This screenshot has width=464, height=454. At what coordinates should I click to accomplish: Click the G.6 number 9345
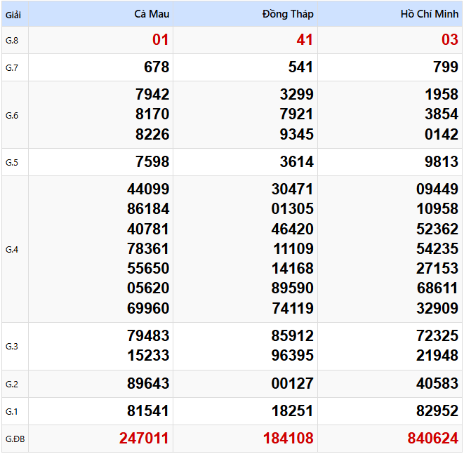(x=296, y=134)
